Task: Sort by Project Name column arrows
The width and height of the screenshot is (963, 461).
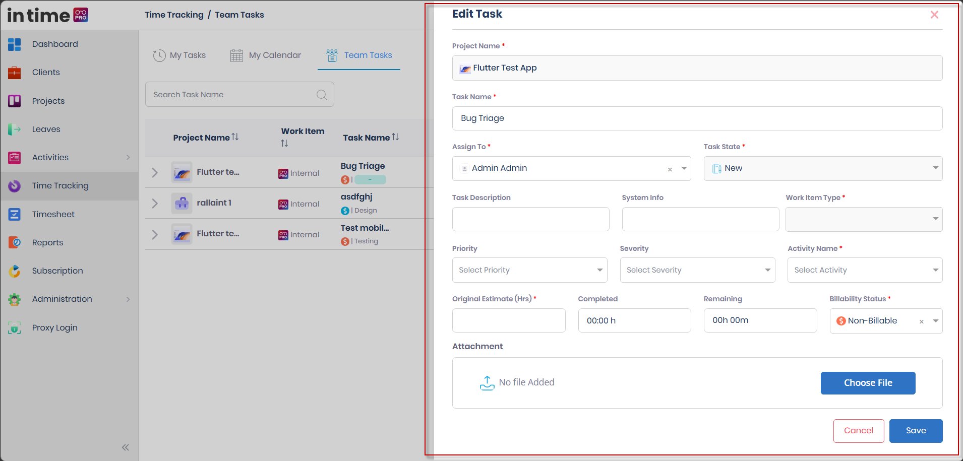Action: point(235,137)
